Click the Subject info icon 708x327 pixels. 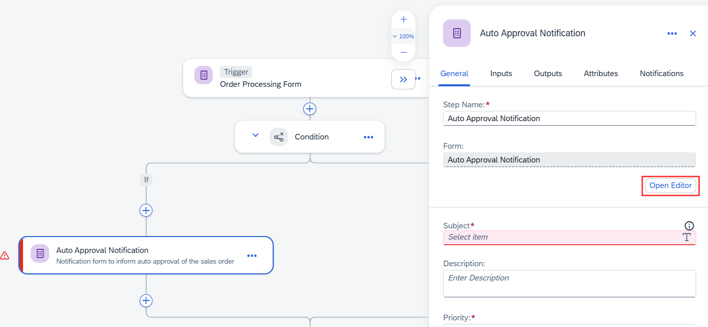[x=689, y=226]
